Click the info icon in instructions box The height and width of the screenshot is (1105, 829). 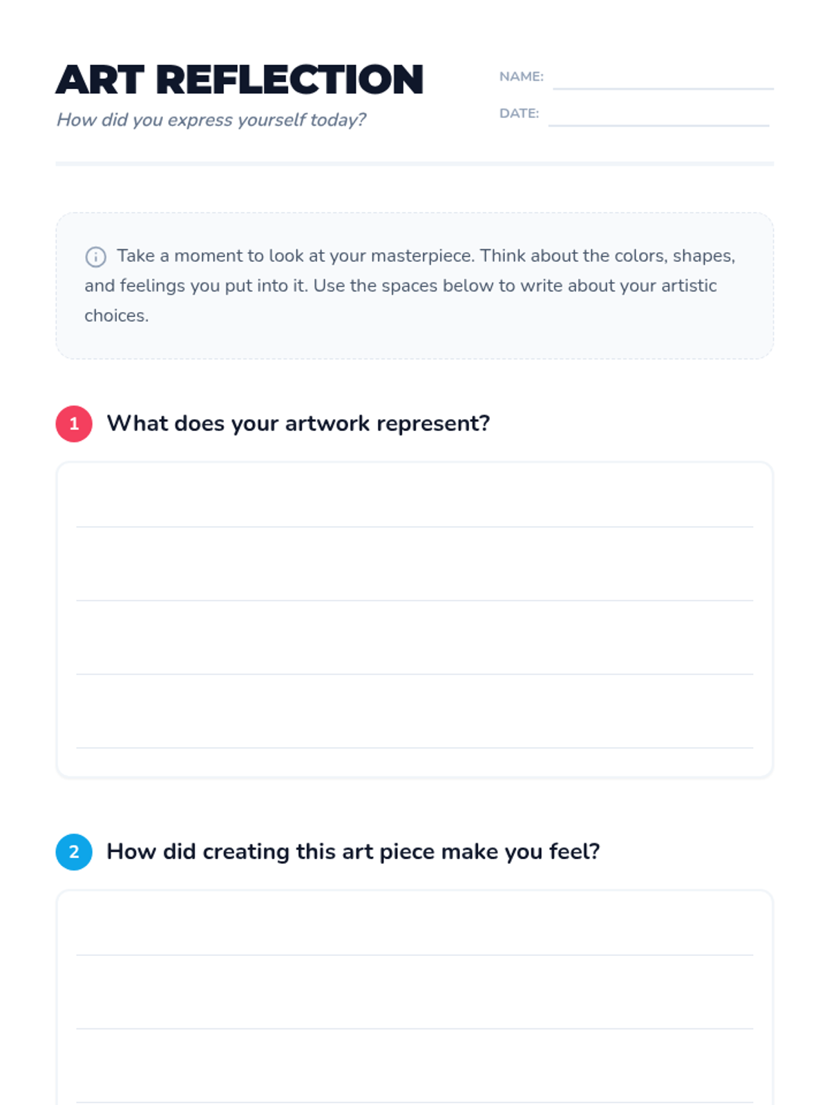point(95,257)
